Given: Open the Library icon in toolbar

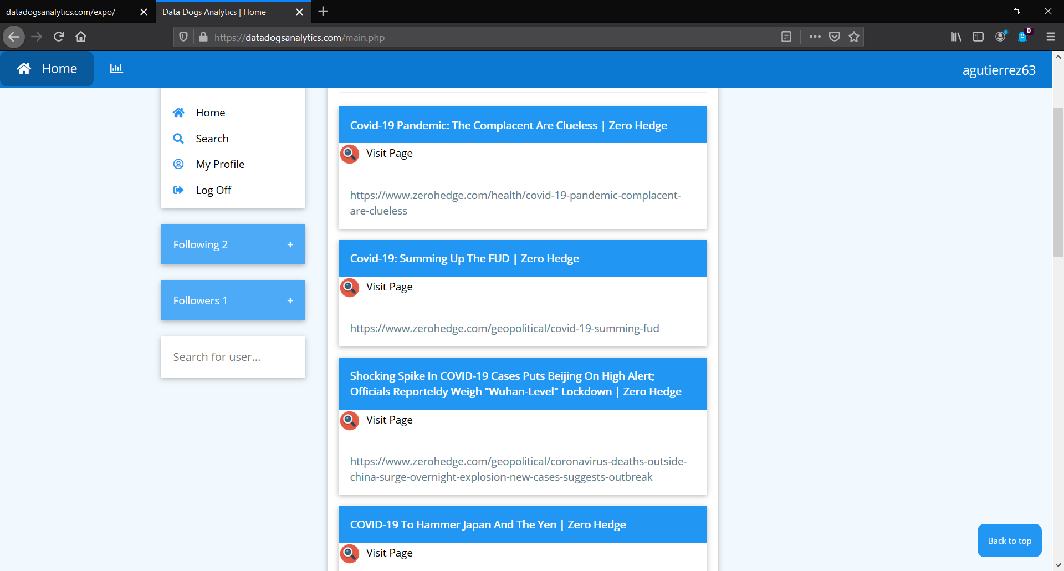Looking at the screenshot, I should click(956, 37).
